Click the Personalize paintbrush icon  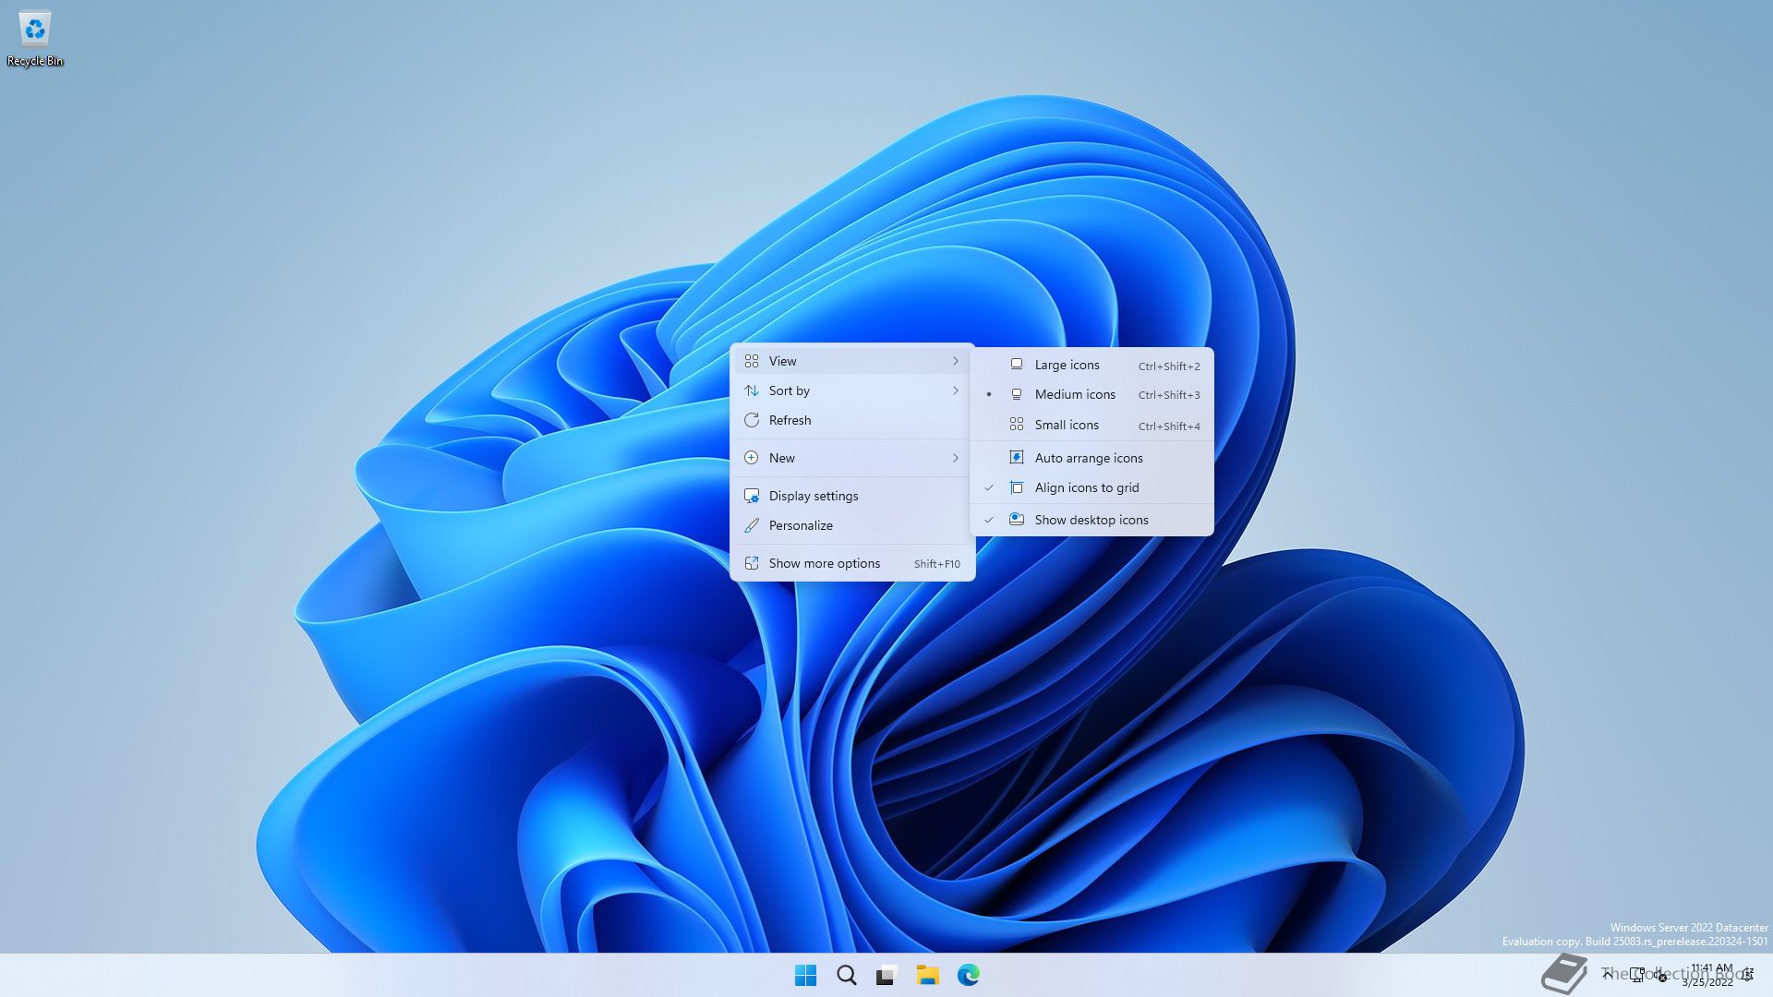point(752,525)
